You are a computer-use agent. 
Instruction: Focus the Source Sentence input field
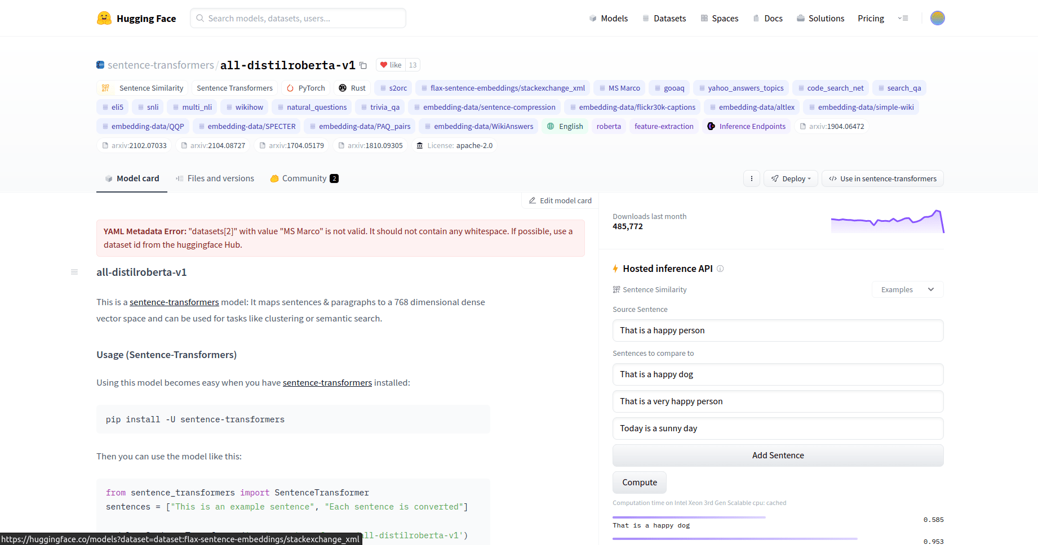(778, 330)
